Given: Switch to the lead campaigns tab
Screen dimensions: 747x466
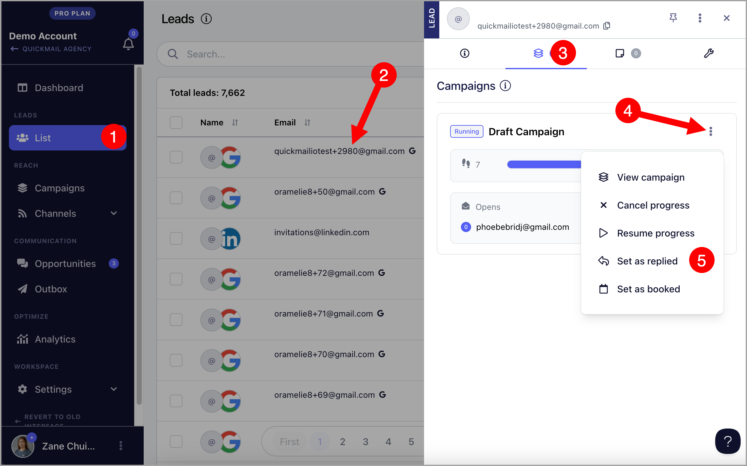Looking at the screenshot, I should coord(538,53).
